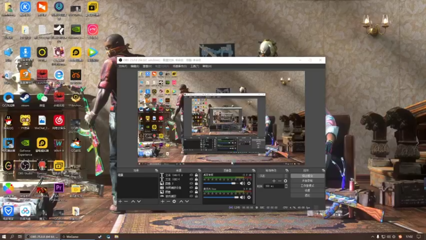Add a new scene with the plus icon
Screen dimensions: 426x240
coord(120,202)
